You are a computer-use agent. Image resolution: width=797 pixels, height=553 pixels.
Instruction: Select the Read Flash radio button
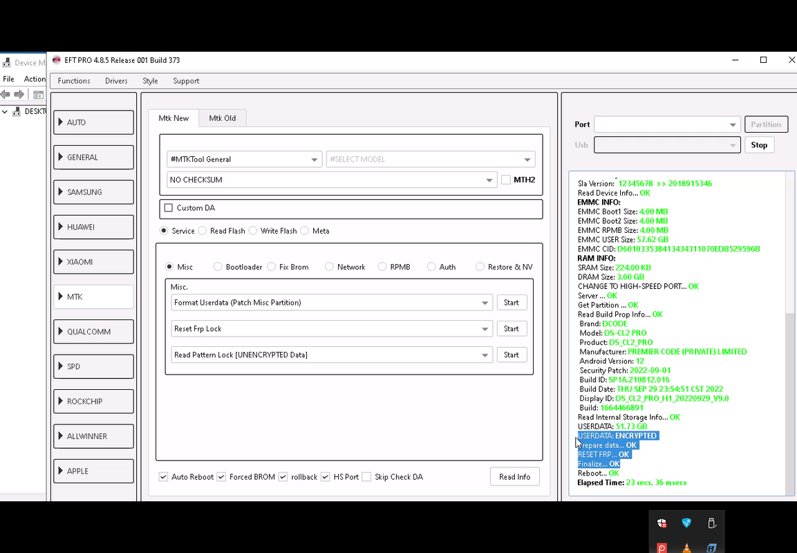coord(203,231)
